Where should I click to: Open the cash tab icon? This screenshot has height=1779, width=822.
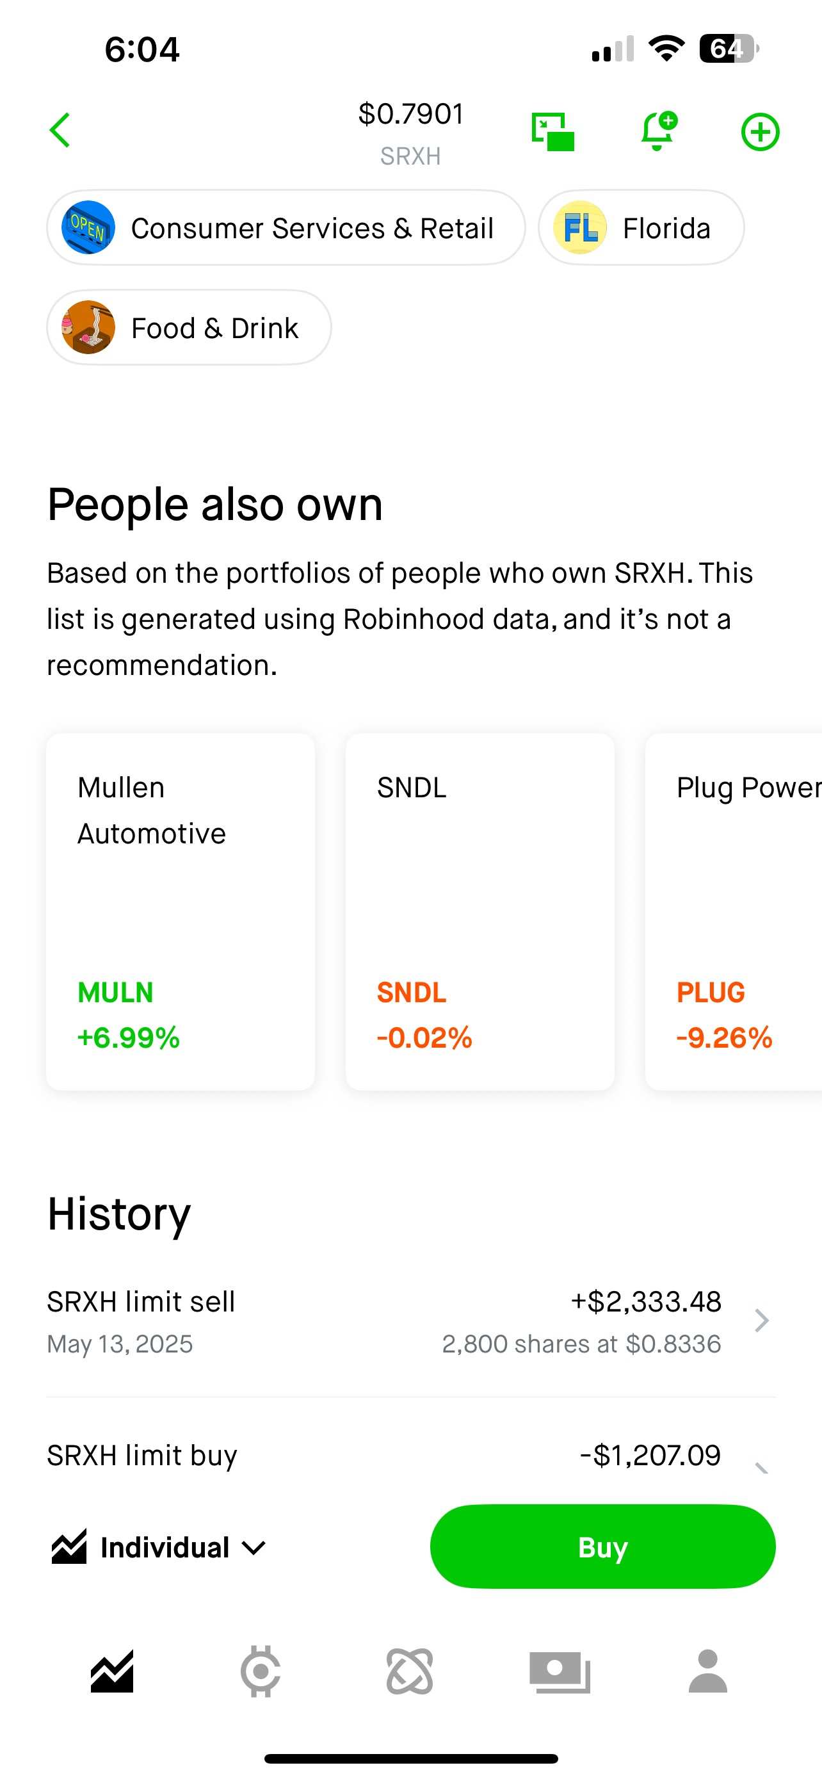point(560,1672)
